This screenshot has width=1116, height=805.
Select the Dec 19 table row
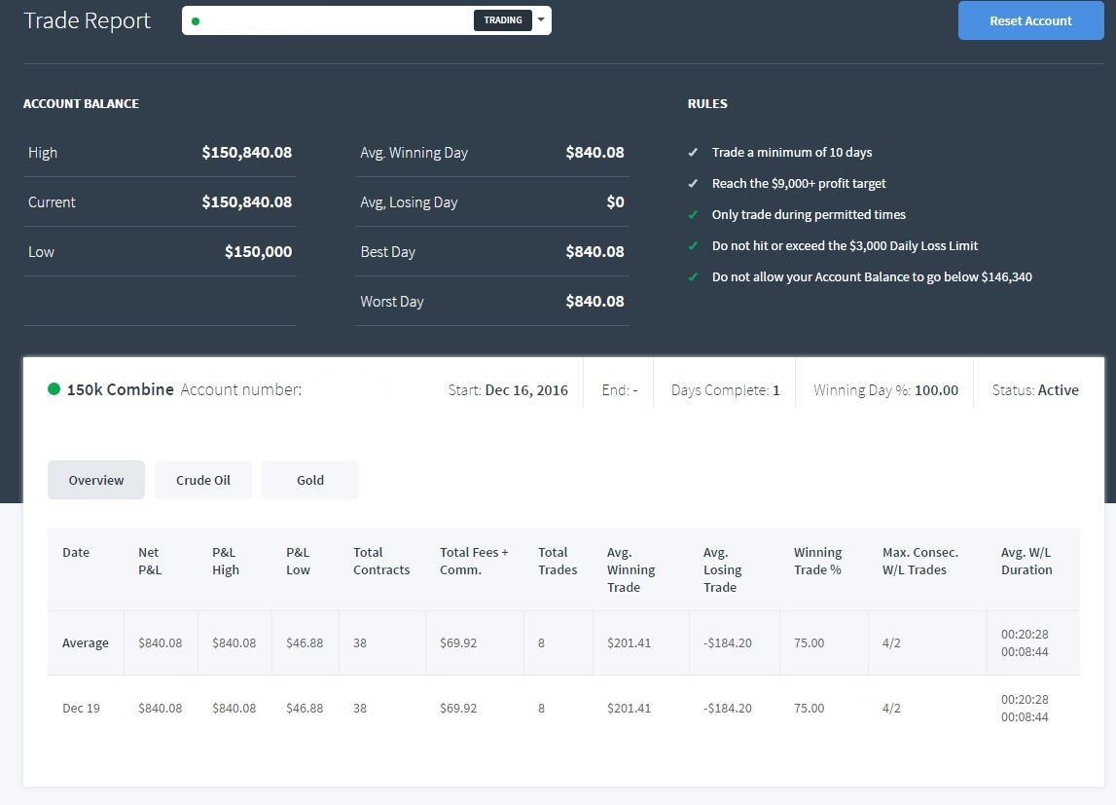[563, 709]
